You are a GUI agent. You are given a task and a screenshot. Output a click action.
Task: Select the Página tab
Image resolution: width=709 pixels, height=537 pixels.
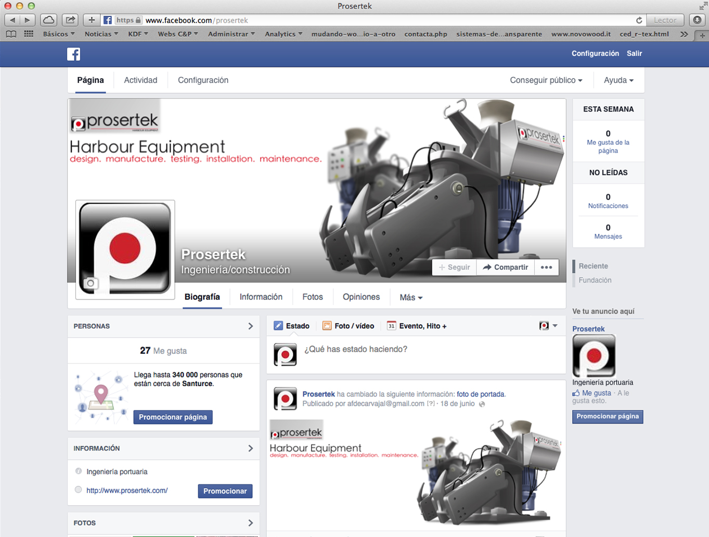(x=91, y=80)
